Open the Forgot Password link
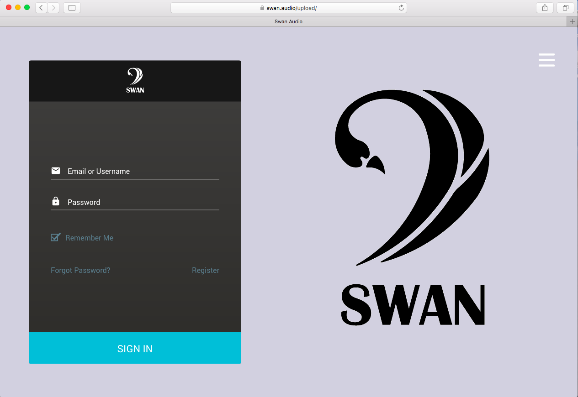 click(80, 270)
